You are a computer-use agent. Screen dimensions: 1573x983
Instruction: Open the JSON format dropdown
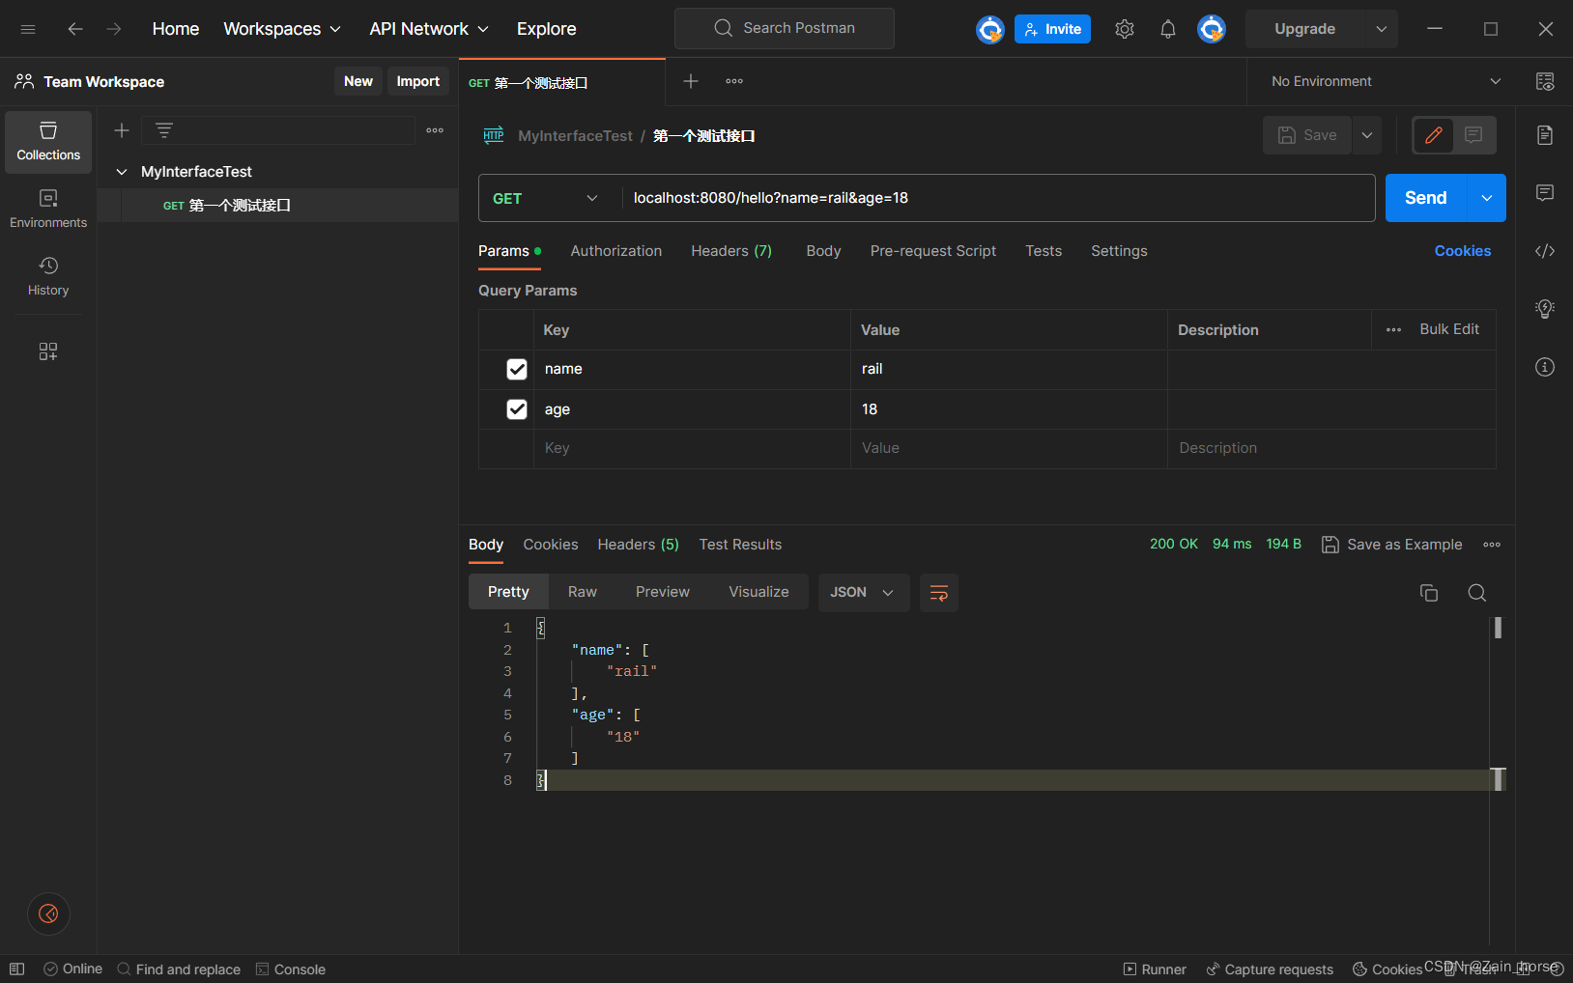point(864,593)
